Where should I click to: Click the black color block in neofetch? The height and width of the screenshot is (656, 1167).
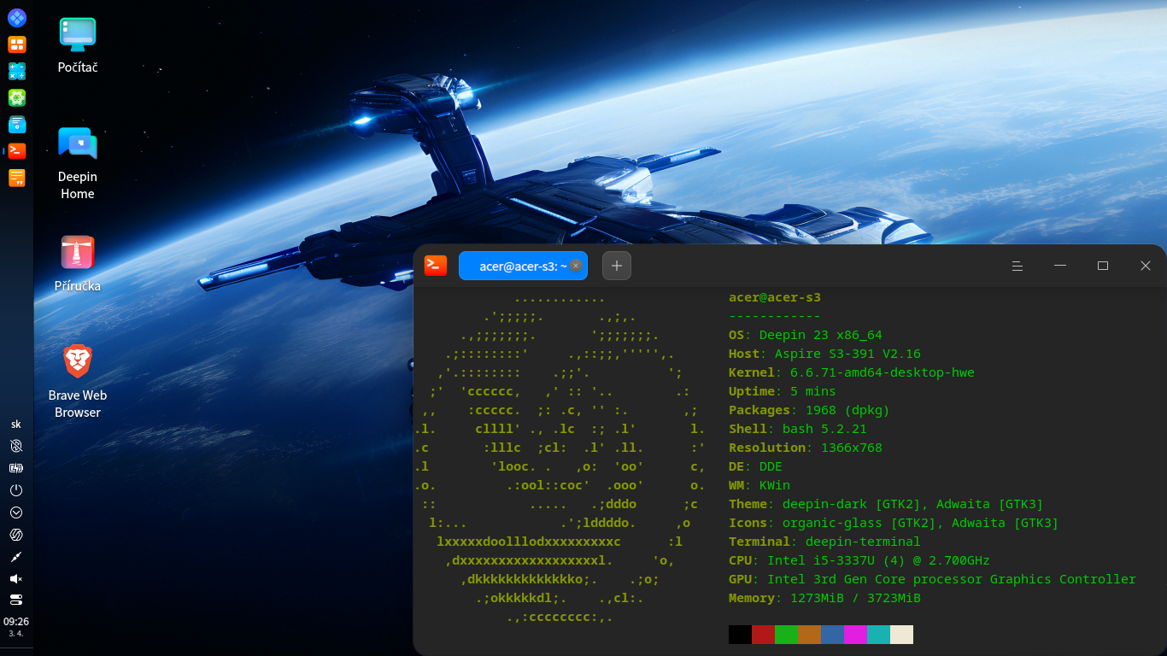[740, 635]
